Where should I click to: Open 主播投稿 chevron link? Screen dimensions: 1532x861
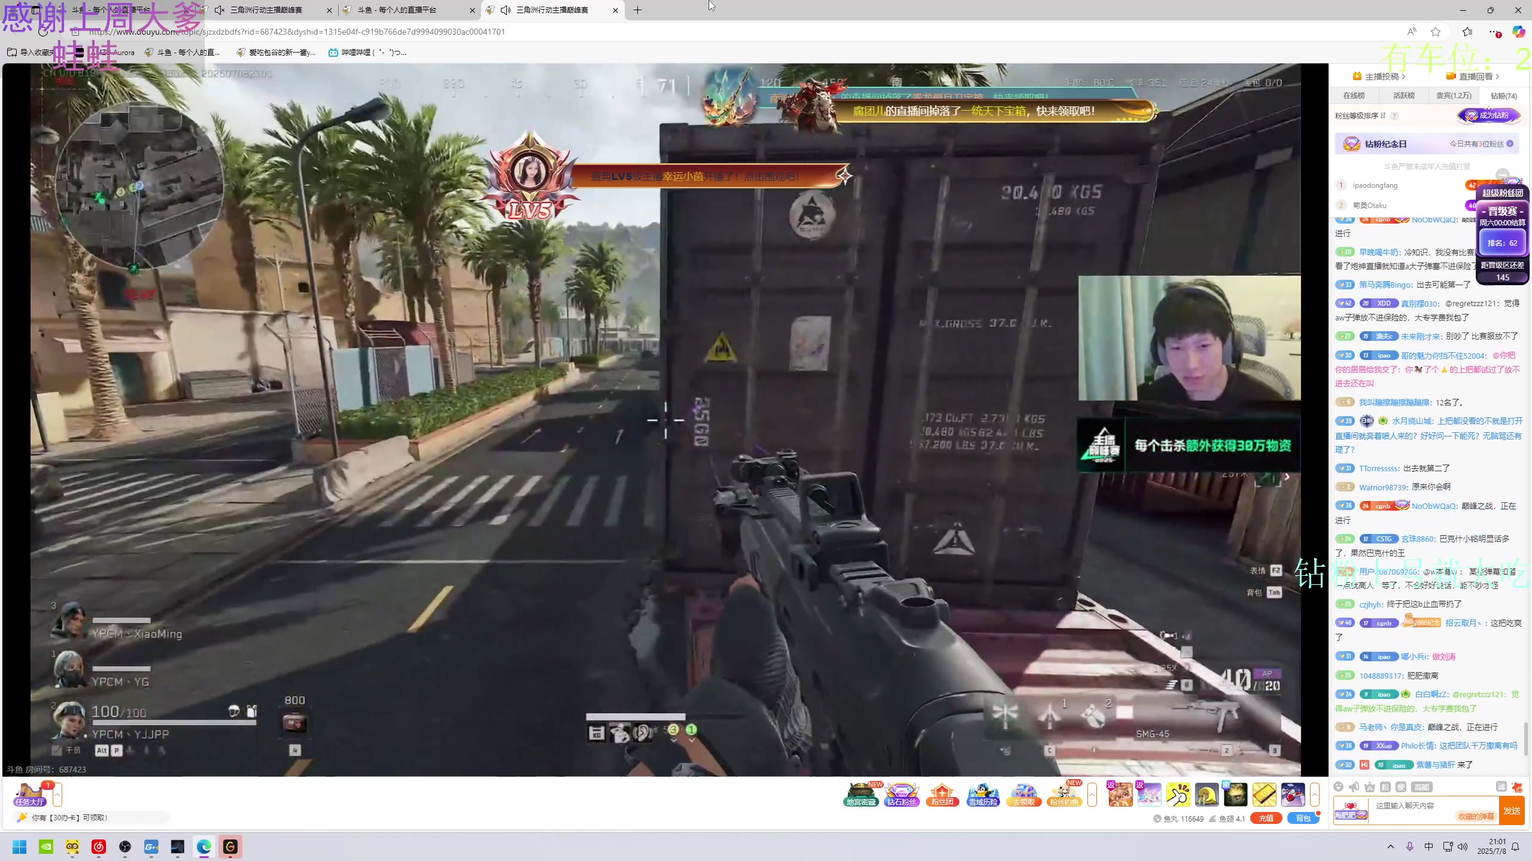(x=1379, y=77)
